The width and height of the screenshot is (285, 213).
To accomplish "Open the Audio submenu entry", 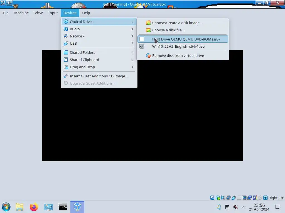I will click(99, 29).
